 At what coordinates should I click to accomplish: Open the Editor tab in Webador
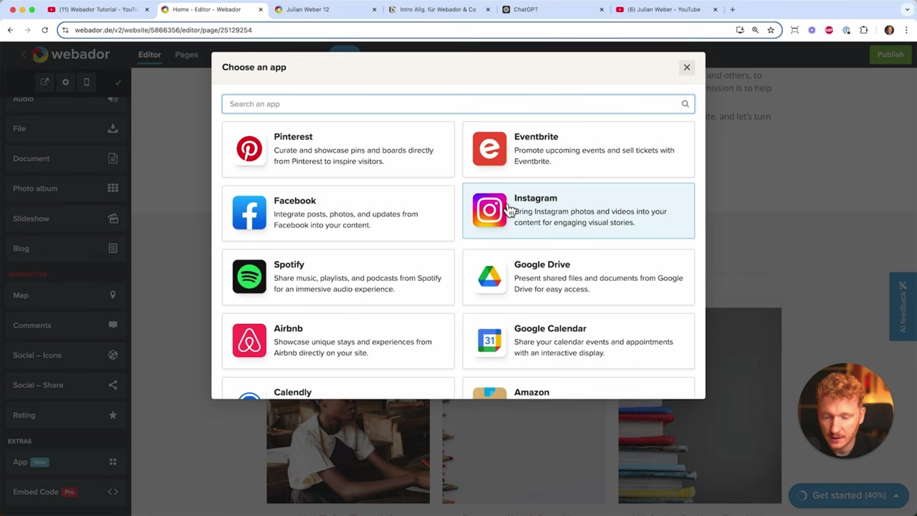150,54
